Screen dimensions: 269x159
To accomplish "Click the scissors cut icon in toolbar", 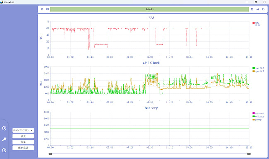I will (257, 9).
